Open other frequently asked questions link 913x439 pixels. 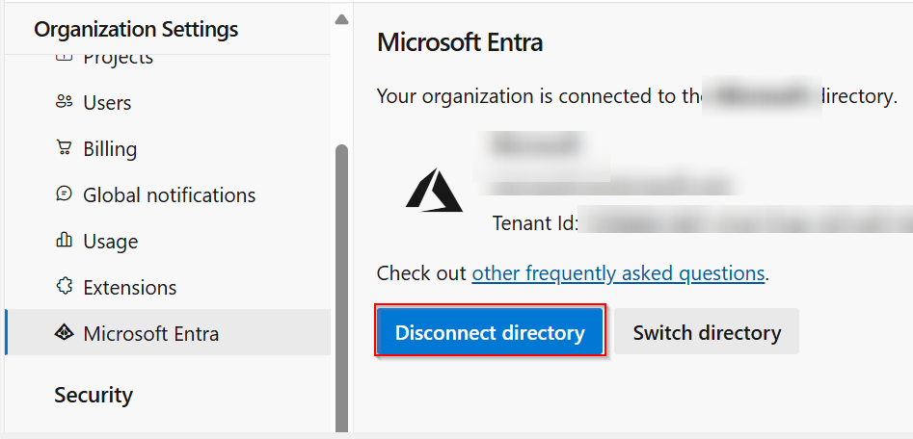[618, 272]
